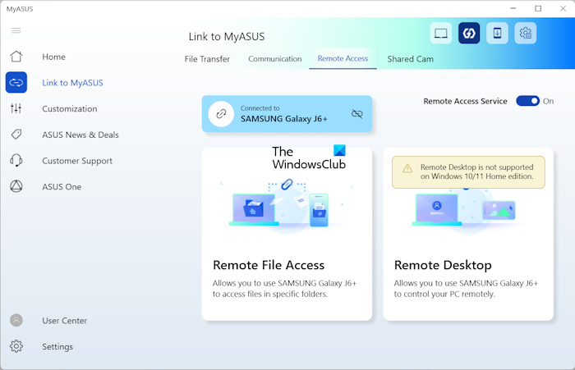This screenshot has width=575, height=370.
Task: Select the Link to MyASUS sidebar icon
Action: (16, 83)
